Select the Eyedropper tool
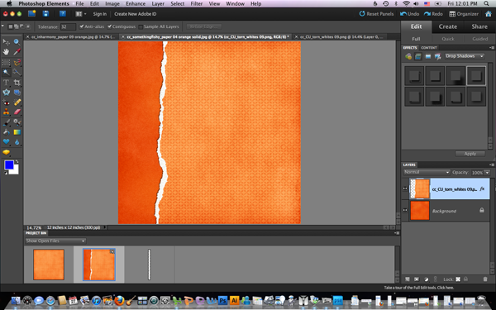The height and width of the screenshot is (310, 496). click(17, 52)
